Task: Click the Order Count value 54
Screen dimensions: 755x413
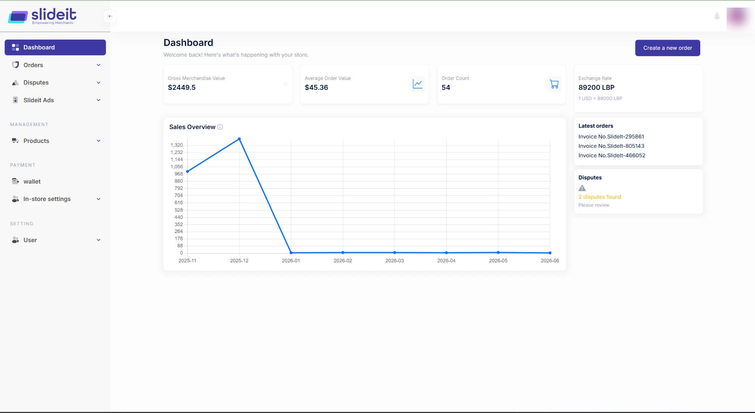Action: (x=446, y=88)
